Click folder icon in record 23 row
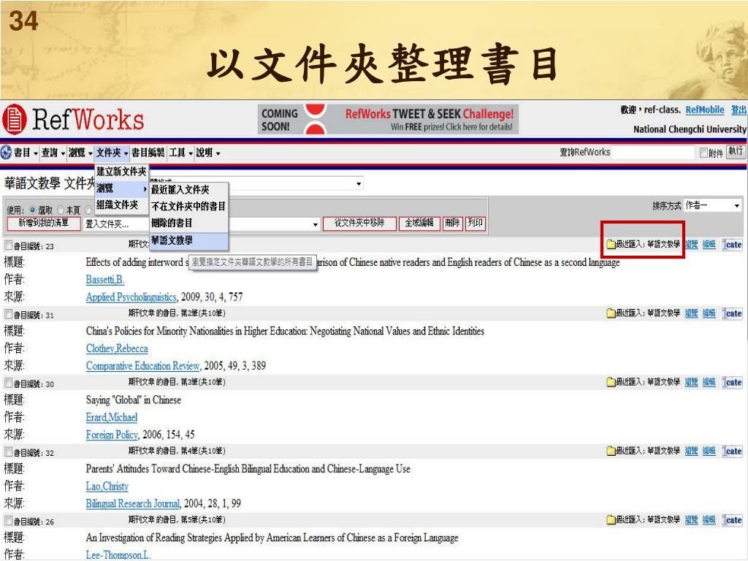The image size is (748, 561). pos(611,245)
